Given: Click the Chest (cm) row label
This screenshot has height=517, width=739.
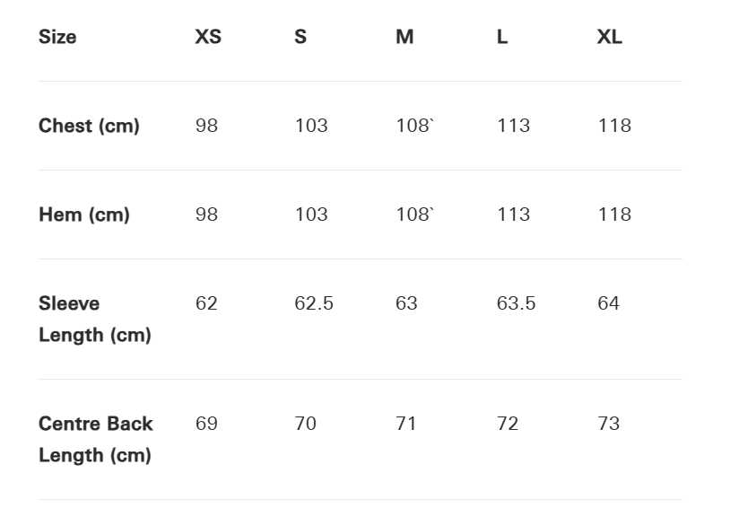Looking at the screenshot, I should pos(89,126).
